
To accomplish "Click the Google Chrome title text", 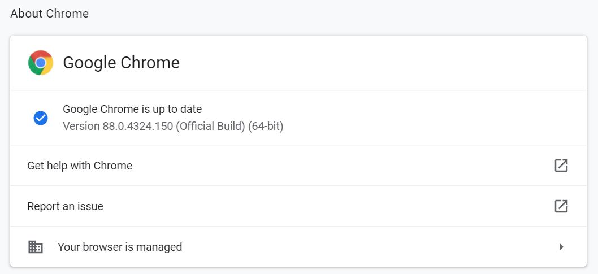I will pos(121,63).
